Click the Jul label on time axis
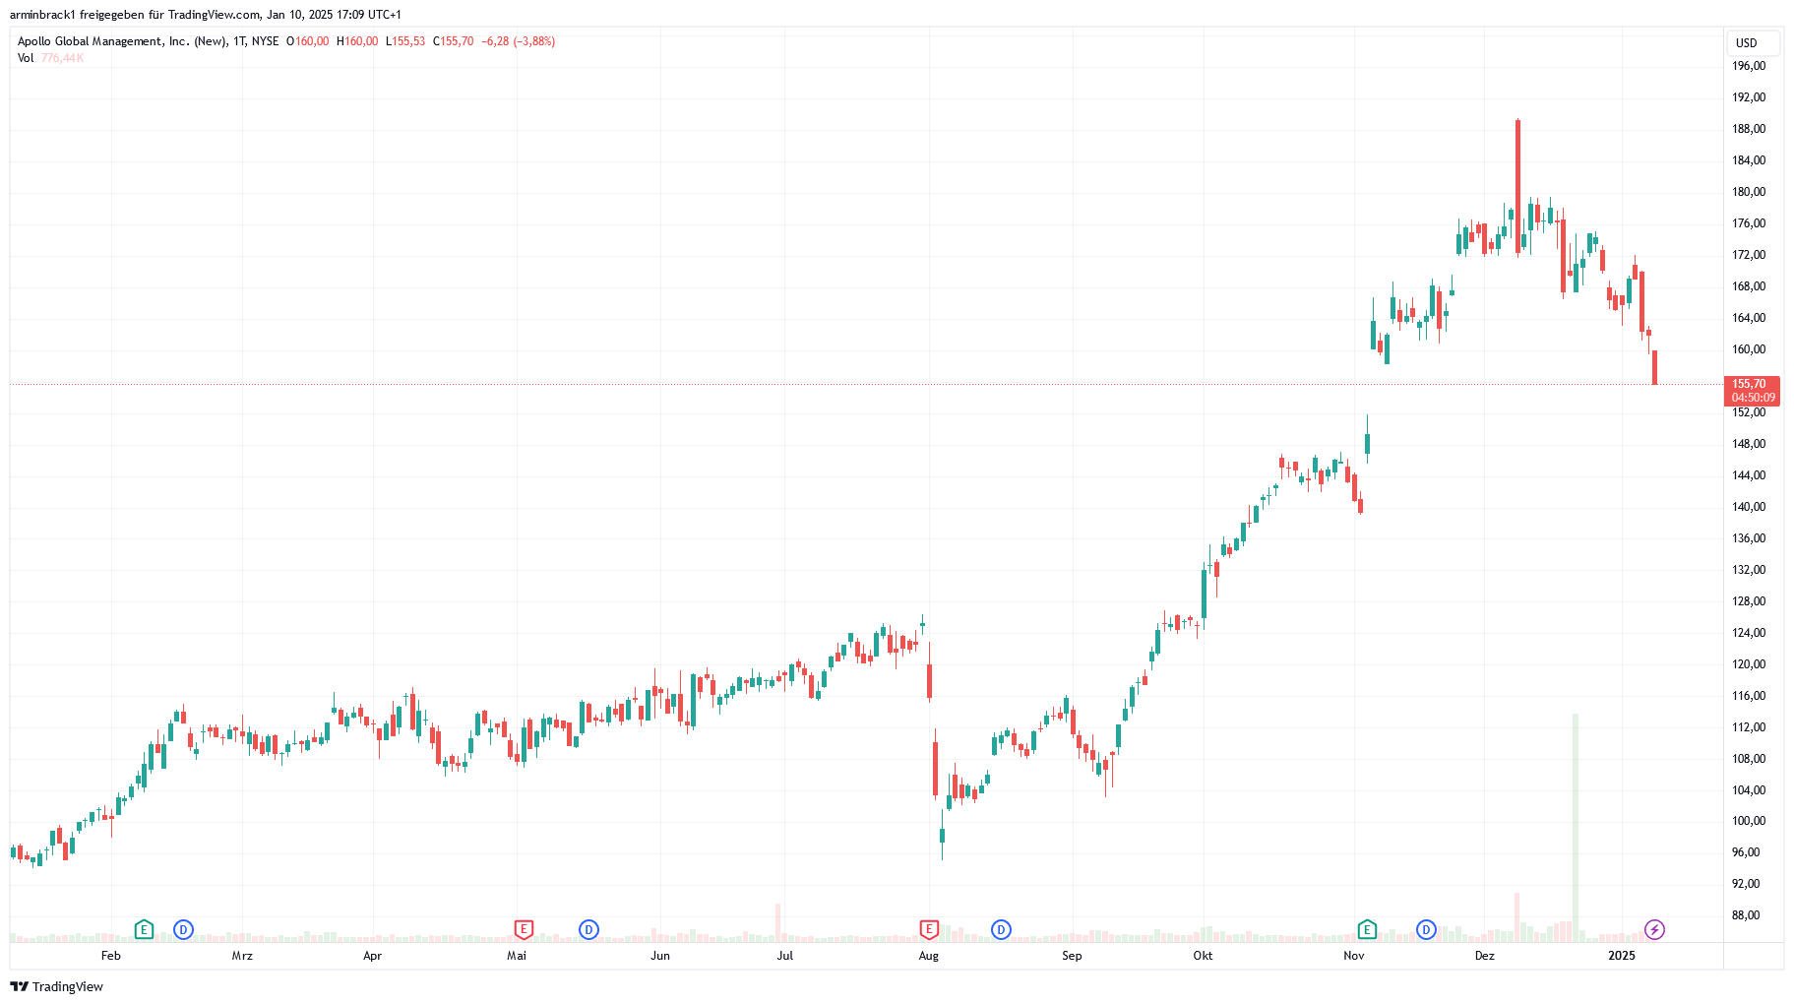1794x1004 pixels. [784, 956]
